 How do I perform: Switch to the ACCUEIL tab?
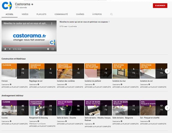point(9,14)
